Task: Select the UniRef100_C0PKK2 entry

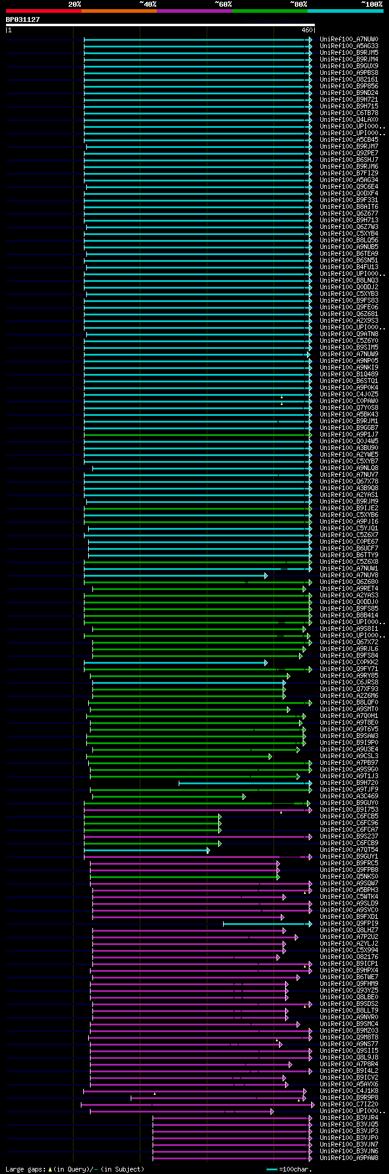Action: pos(349,662)
